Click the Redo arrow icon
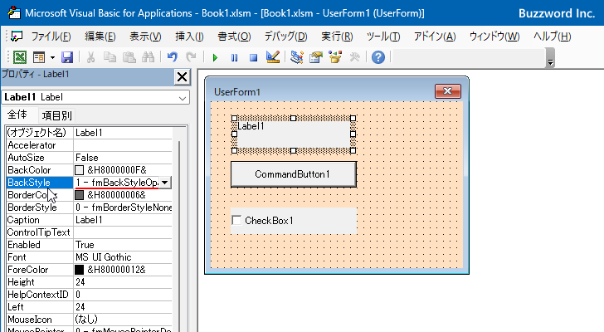 point(191,57)
